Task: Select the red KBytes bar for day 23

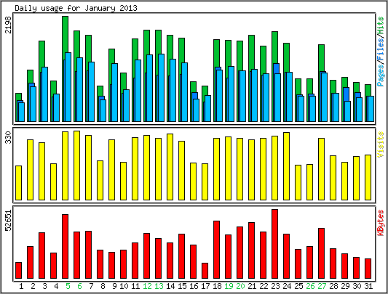Action: (x=274, y=244)
